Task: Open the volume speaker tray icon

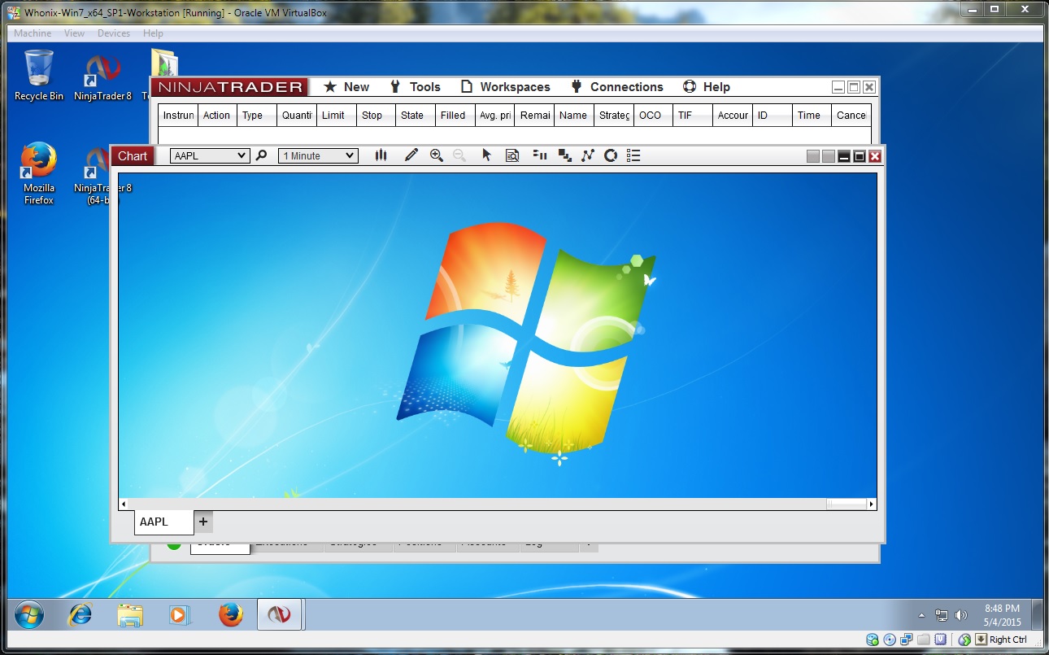Action: pos(961,615)
